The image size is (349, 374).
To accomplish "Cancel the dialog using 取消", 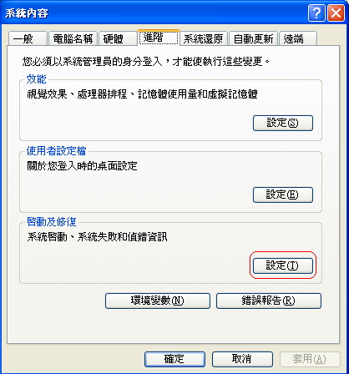I will (x=242, y=359).
